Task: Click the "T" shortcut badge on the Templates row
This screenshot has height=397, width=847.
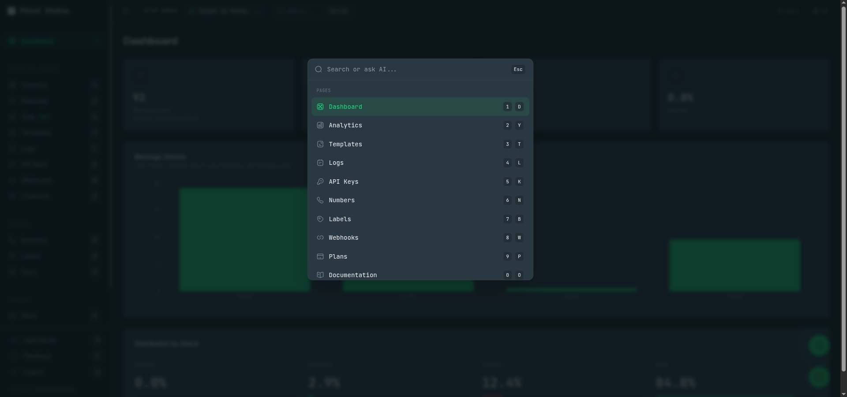Action: [x=519, y=144]
